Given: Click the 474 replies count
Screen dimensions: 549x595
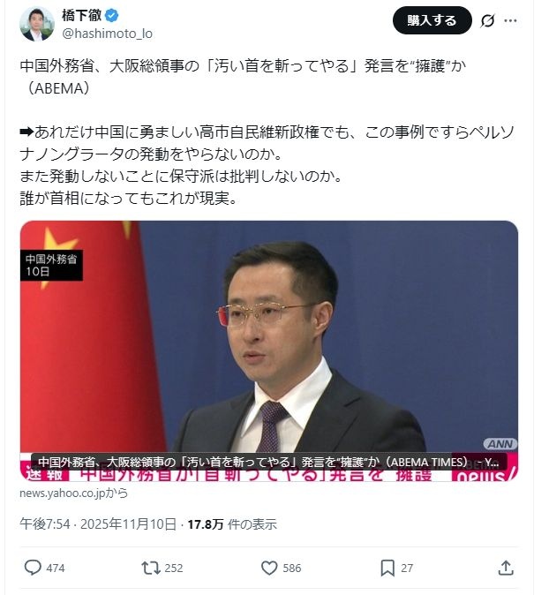Looking at the screenshot, I should pyautogui.click(x=56, y=568).
